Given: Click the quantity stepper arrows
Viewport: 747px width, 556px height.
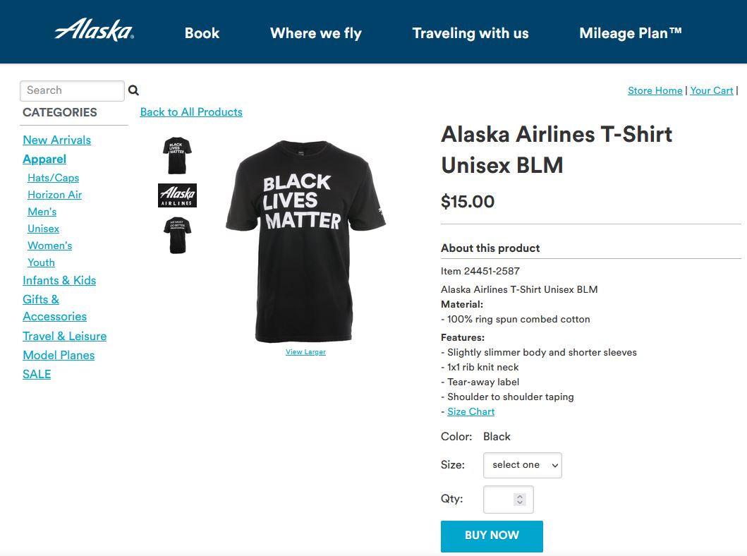Looking at the screenshot, I should [x=520, y=500].
